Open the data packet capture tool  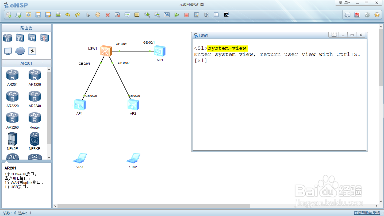point(197,15)
